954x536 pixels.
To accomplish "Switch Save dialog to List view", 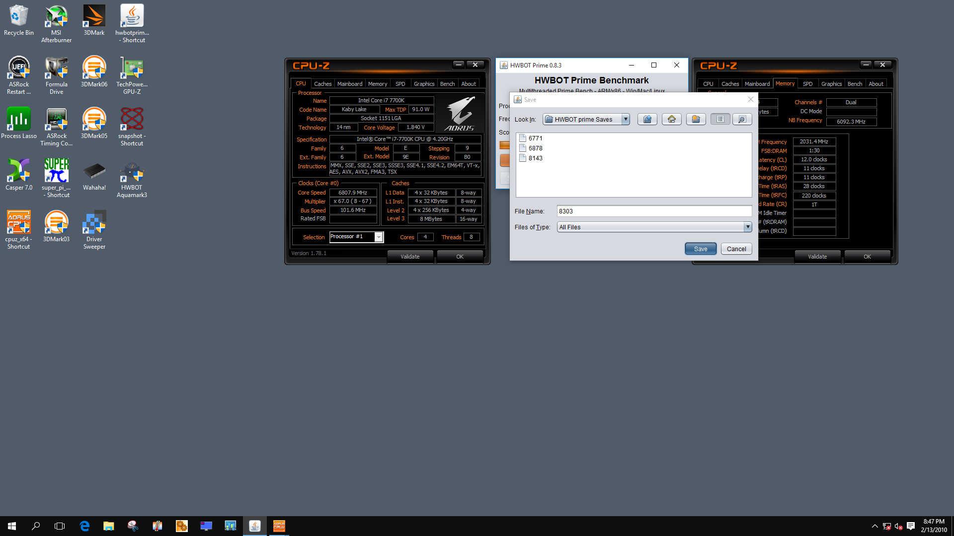I will click(x=720, y=119).
